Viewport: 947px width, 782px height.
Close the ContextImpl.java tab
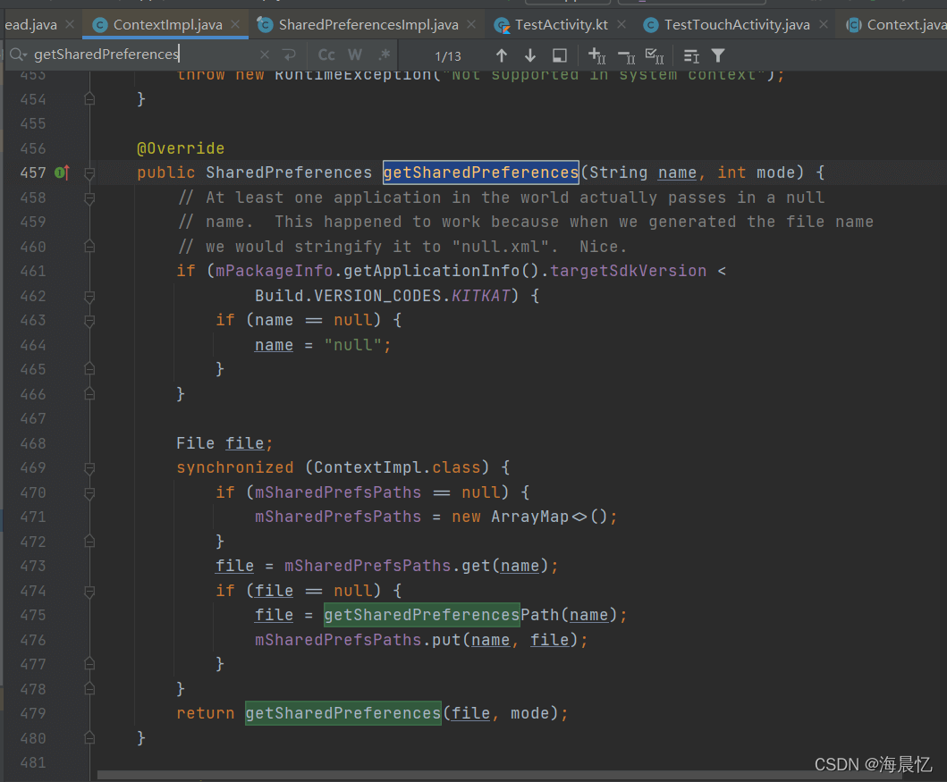point(235,25)
